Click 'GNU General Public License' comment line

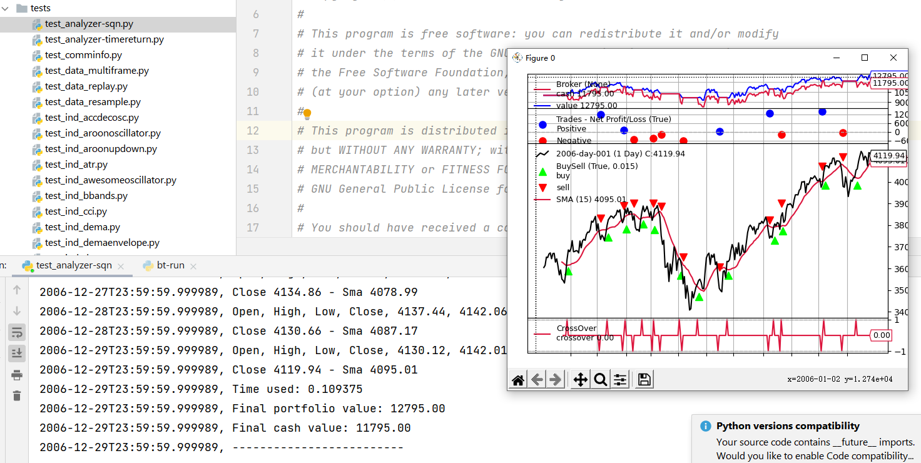[x=403, y=189]
